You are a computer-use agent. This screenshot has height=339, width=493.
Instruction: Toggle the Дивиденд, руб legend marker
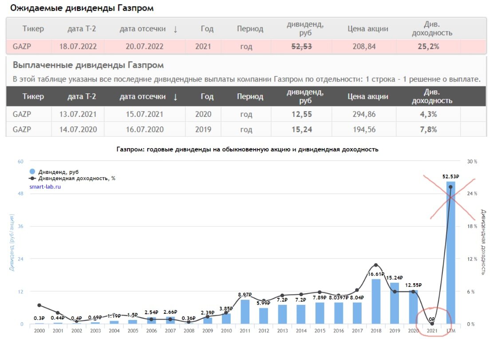pos(32,172)
